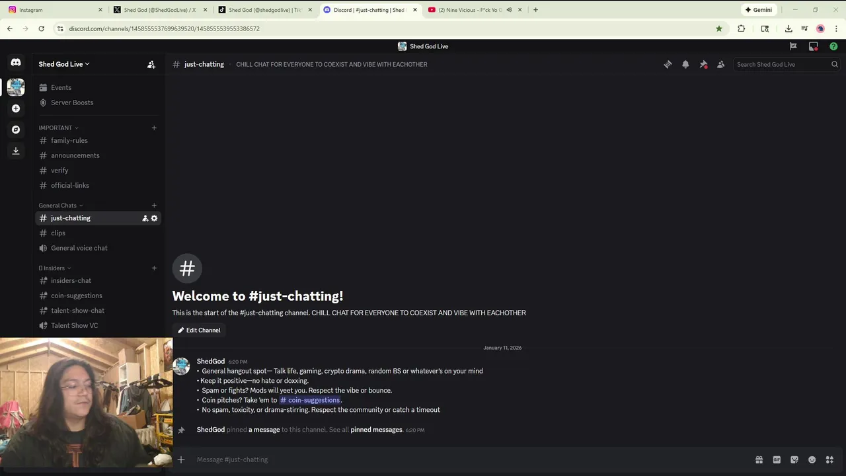Add channel to General Chats category
The image size is (846, 476).
pos(154,206)
